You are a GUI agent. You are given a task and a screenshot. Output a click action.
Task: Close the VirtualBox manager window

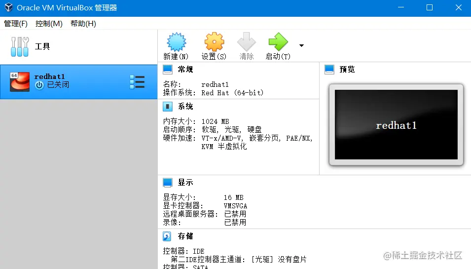458,7
